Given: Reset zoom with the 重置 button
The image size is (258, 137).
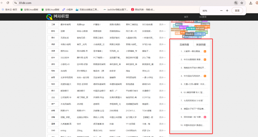Looking at the screenshot, I should point(237,11).
